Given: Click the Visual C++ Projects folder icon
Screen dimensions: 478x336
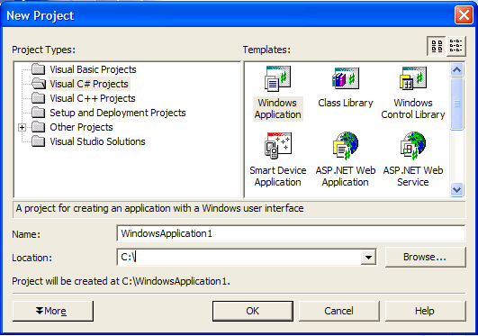Looking at the screenshot, I should 39,98.
